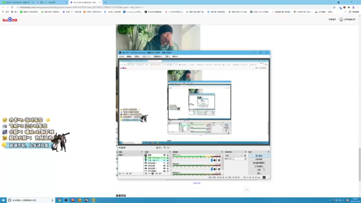Image resolution: width=361 pixels, height=203 pixels.
Task: Move the scene down using the Scenes down arrow
Action: coord(130,173)
